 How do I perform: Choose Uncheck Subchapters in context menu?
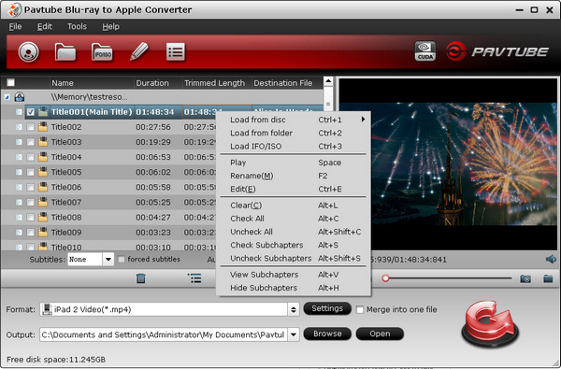tap(294, 258)
